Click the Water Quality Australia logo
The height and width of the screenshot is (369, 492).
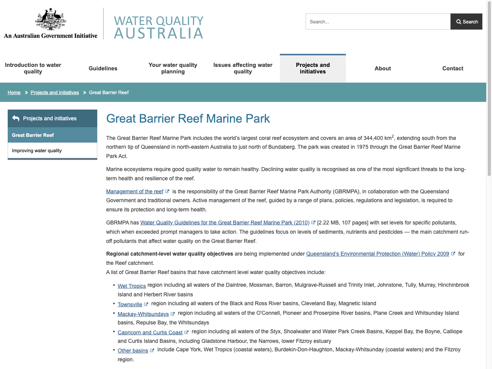pyautogui.click(x=158, y=27)
